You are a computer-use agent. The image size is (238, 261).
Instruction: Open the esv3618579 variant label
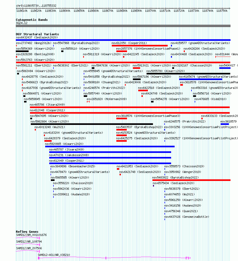pos(228,121)
